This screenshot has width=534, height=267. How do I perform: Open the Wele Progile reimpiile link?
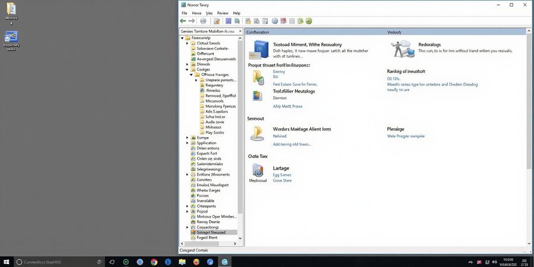click(x=406, y=136)
